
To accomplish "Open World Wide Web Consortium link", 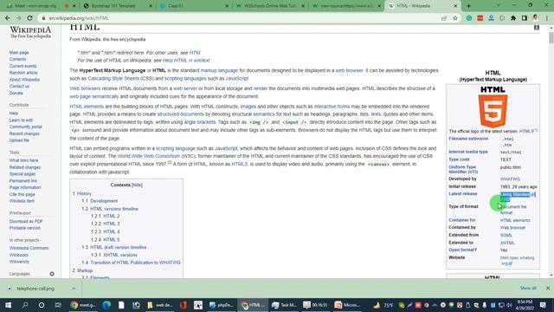I will (x=149, y=156).
